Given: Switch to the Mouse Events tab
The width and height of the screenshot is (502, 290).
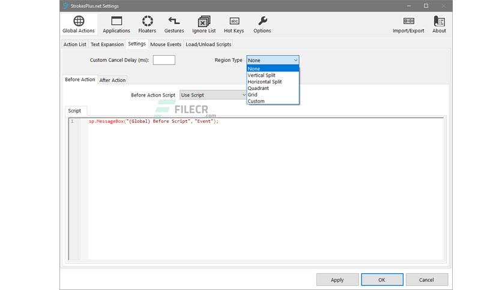Looking at the screenshot, I should point(166,44).
